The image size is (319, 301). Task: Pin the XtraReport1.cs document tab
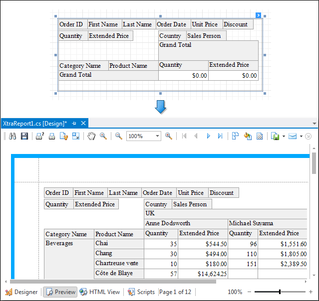click(74, 123)
